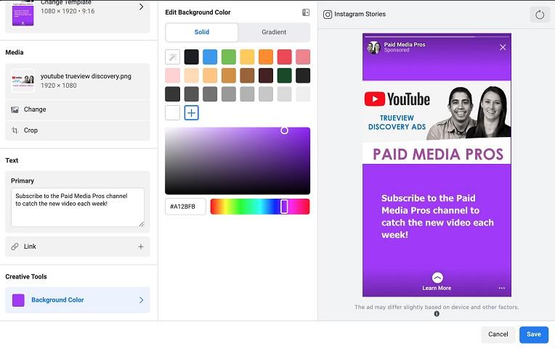Screen dimensions: 555x348
Task: Open the Background Color creative tool
Action: [78, 300]
